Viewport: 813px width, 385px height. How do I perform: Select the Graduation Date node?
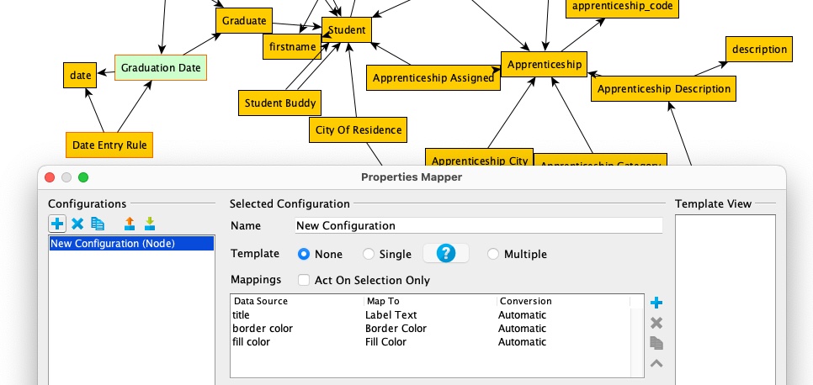pyautogui.click(x=161, y=67)
